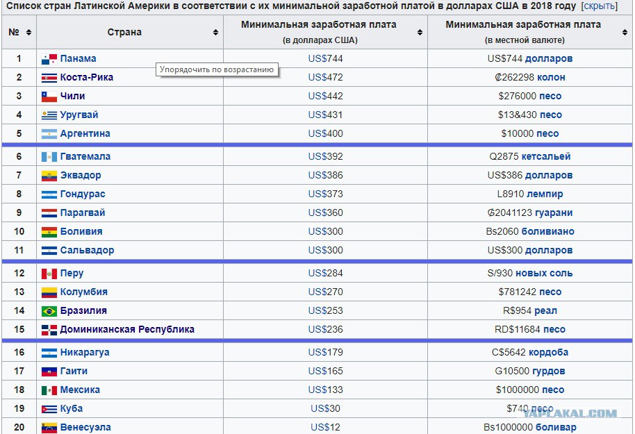Image resolution: width=635 pixels, height=434 pixels.
Task: Open the Панама country link
Action: click(79, 58)
